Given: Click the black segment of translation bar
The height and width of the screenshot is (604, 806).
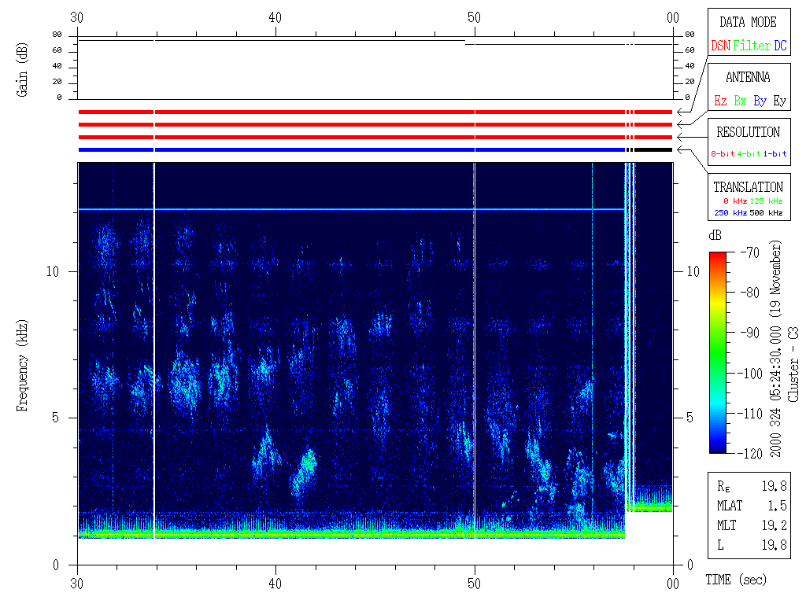Looking at the screenshot, I should click(x=653, y=150).
